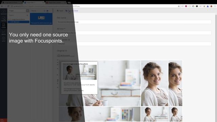Click the scrollbar up arrow at the top right

tap(216, 14)
